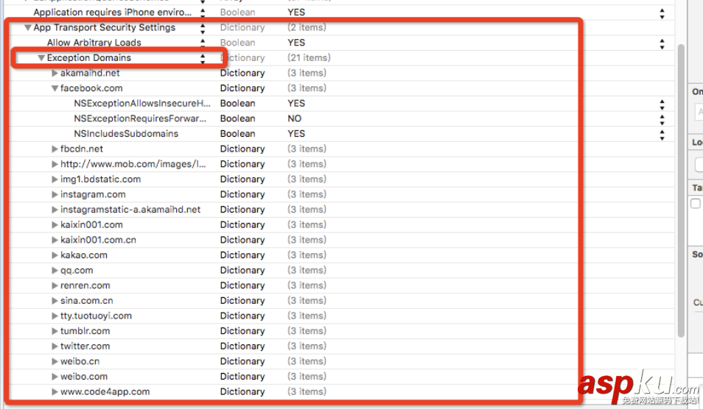Viewport: 703px width, 409px height.
Task: Expand the kaixin001.com.cn entry
Action: (x=55, y=241)
